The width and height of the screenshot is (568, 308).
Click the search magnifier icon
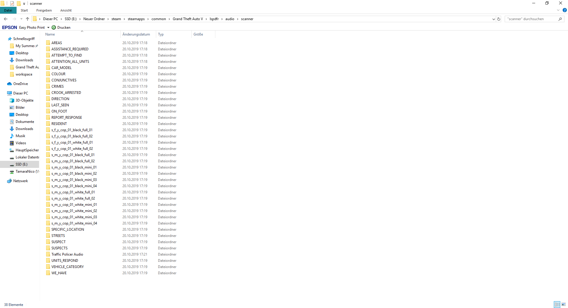[560, 19]
